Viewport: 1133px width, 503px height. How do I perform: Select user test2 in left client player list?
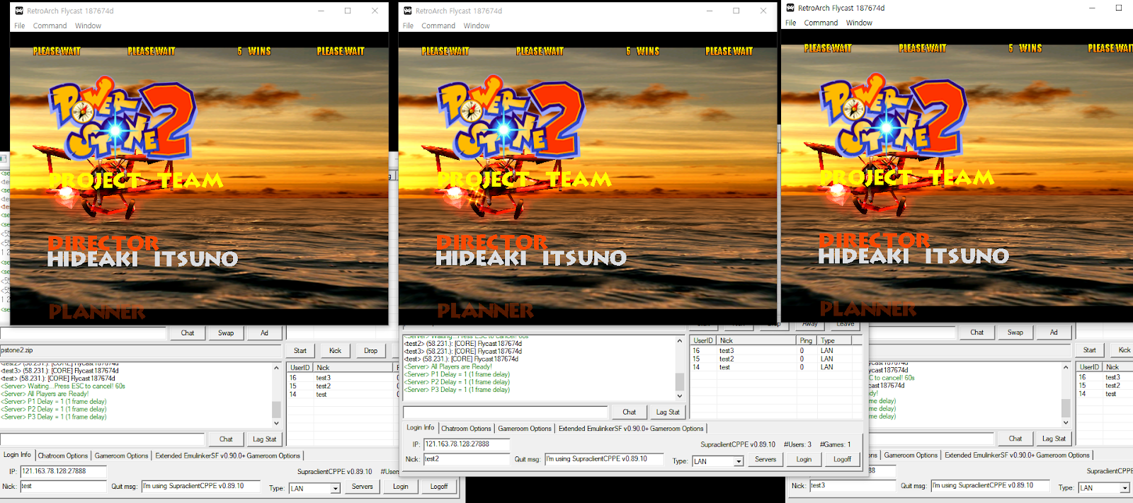(x=323, y=386)
